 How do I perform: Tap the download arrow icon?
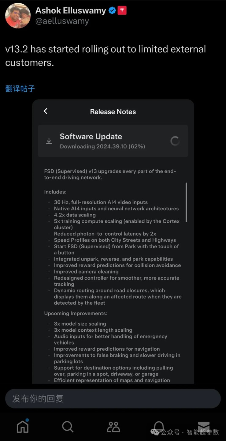click(49, 141)
